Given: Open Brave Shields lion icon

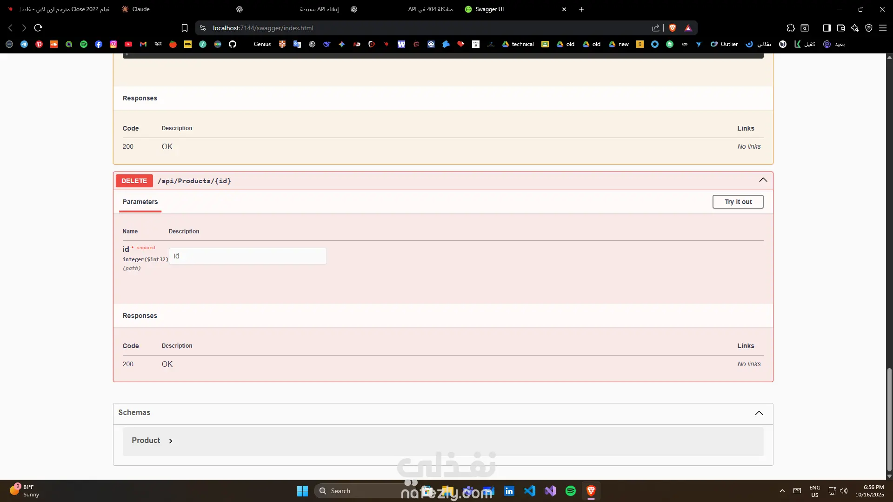Looking at the screenshot, I should (x=672, y=28).
